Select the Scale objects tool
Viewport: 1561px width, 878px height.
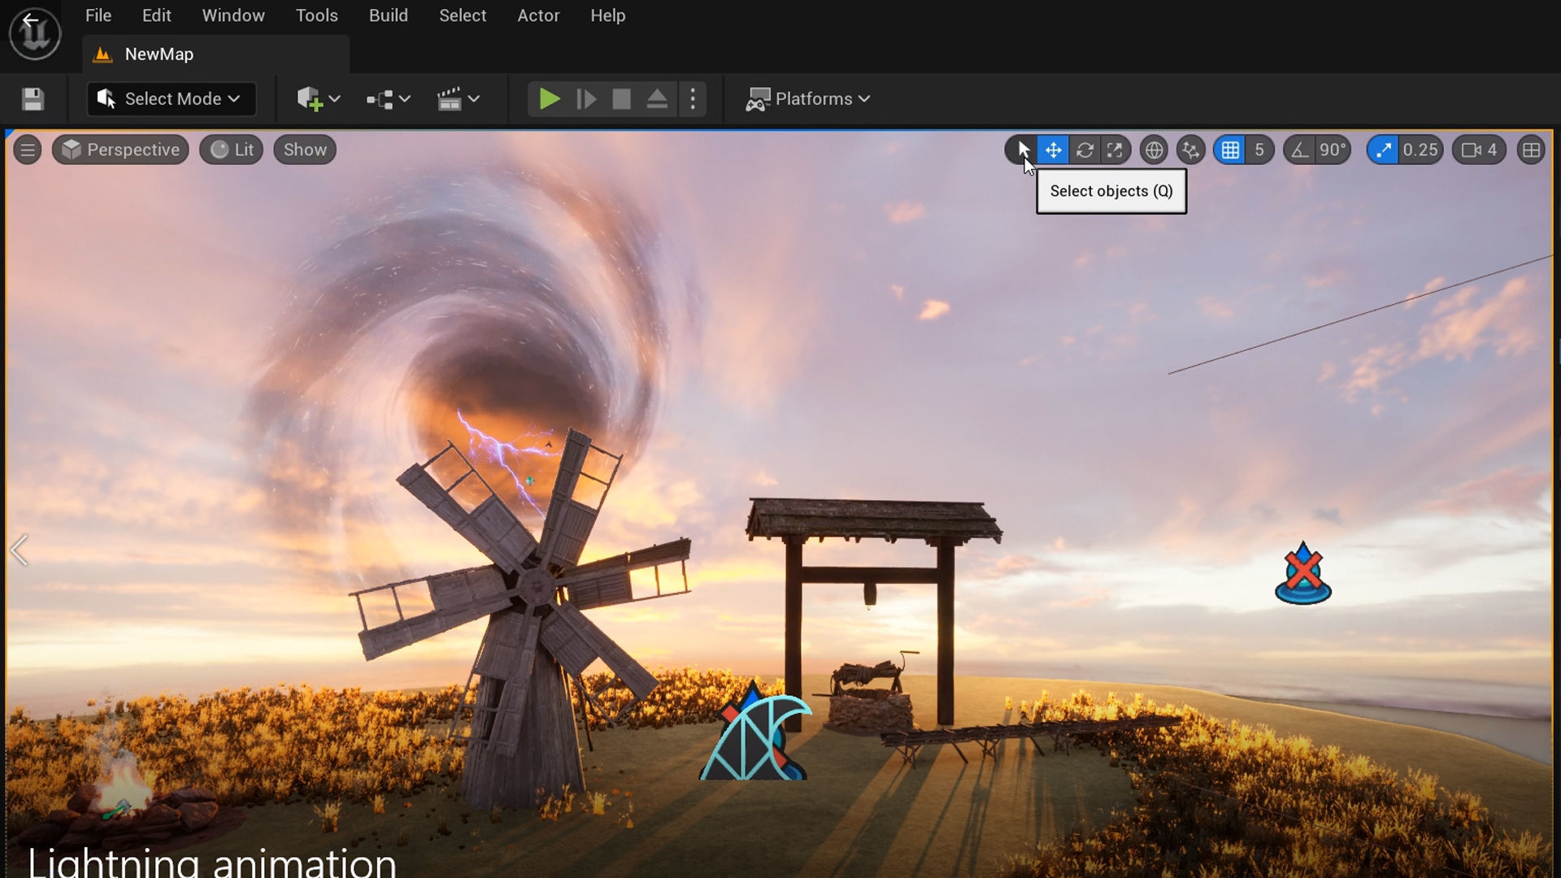[x=1115, y=150]
